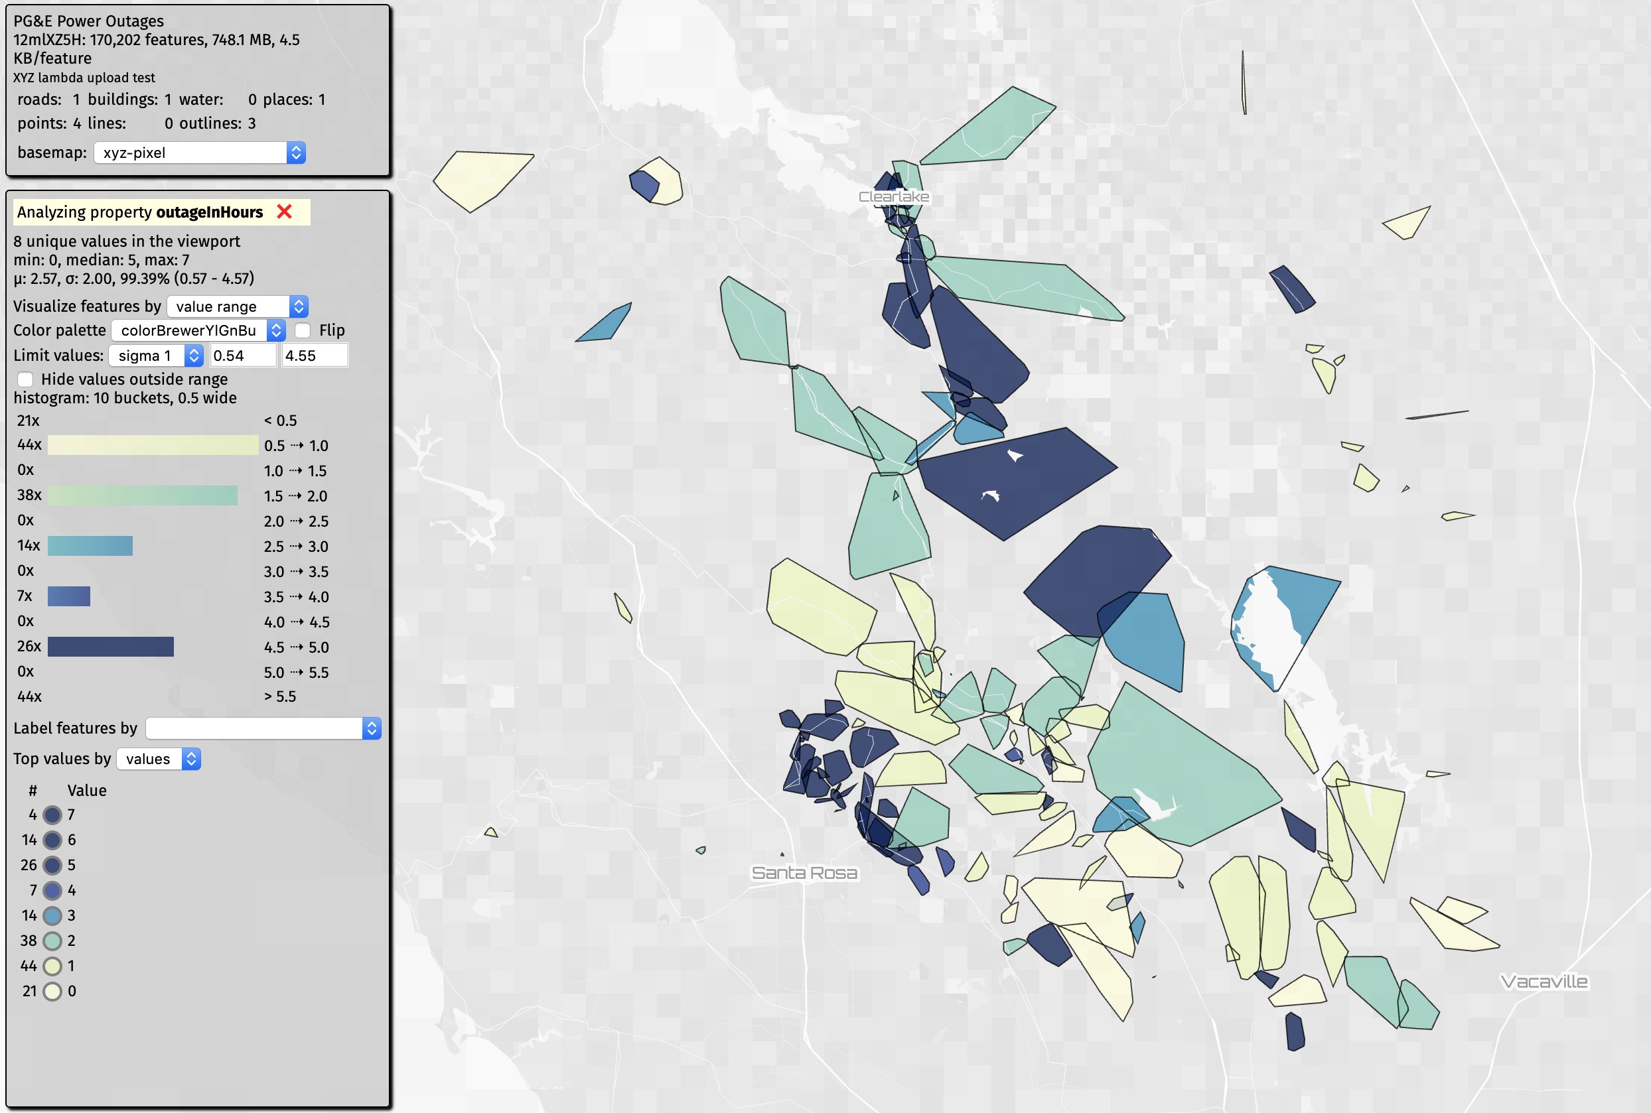Open the Limit values sigma 1 dropdown
1651x1113 pixels.
155,356
